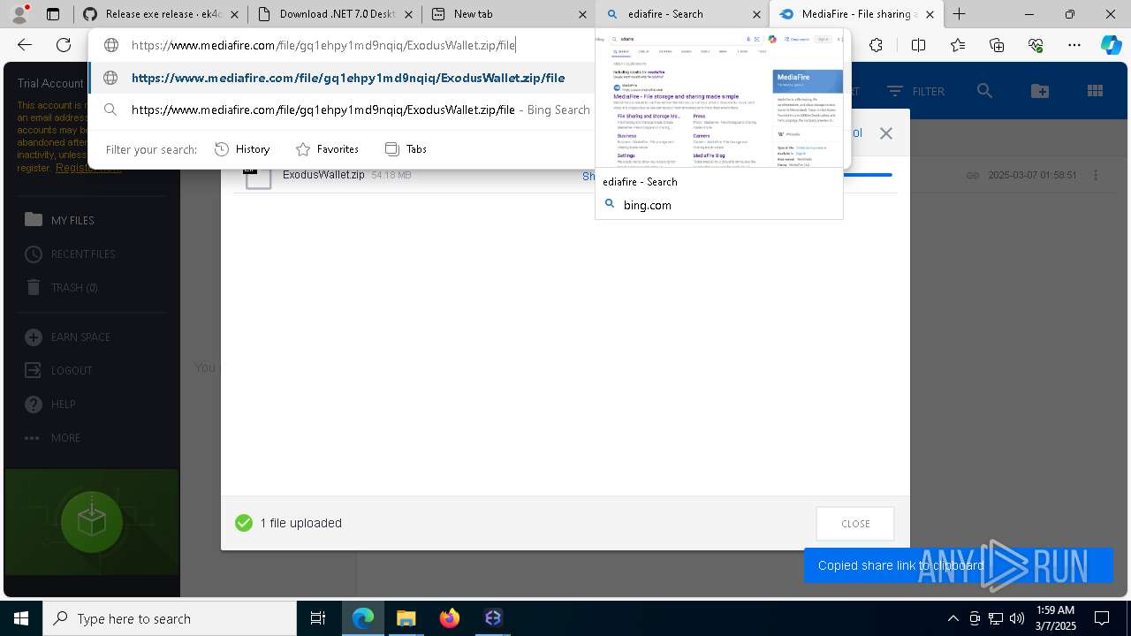The width and height of the screenshot is (1131, 636).
Task: Close the GitHub Release exe tab
Action: point(234,14)
